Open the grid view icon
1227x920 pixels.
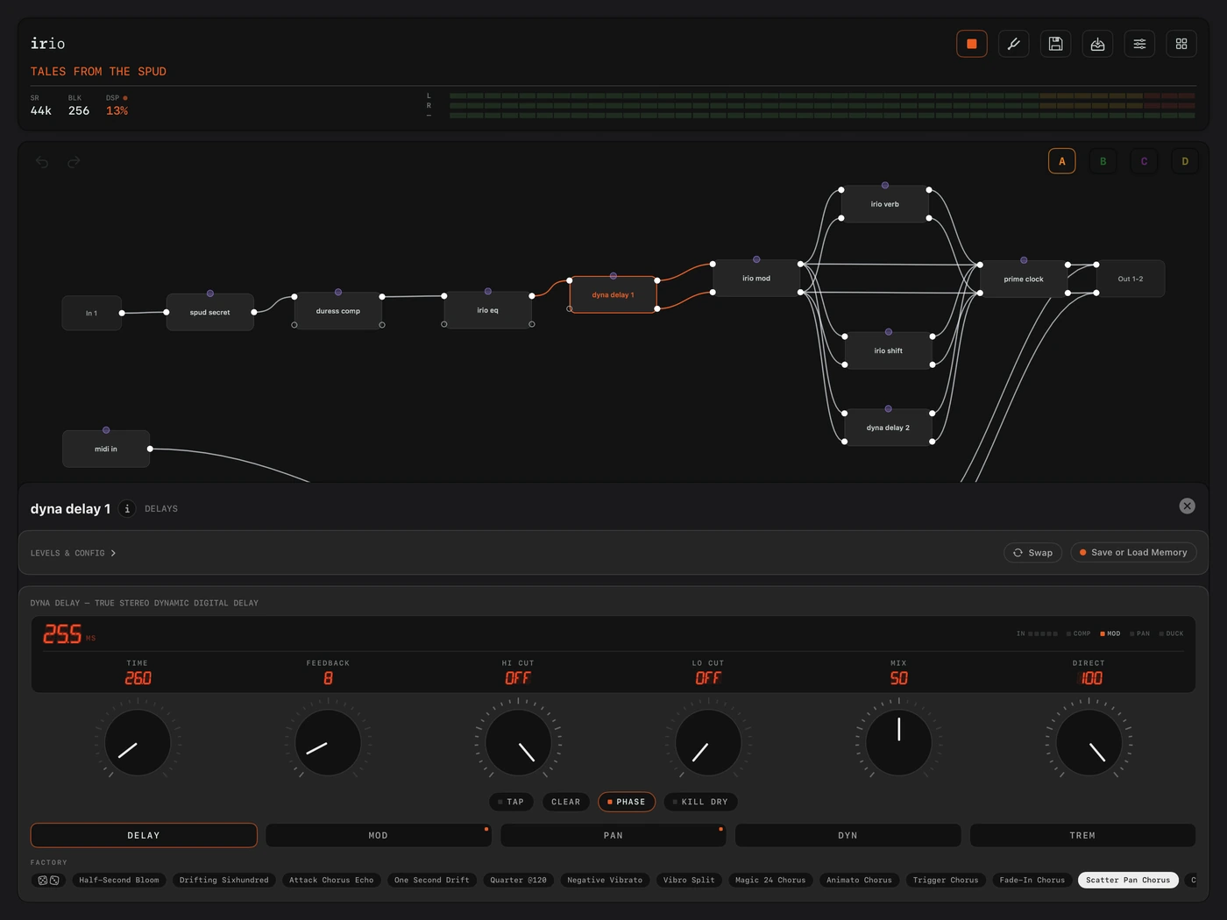pyautogui.click(x=1181, y=44)
